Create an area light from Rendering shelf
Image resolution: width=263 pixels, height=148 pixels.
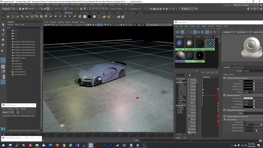(x=27, y=16)
